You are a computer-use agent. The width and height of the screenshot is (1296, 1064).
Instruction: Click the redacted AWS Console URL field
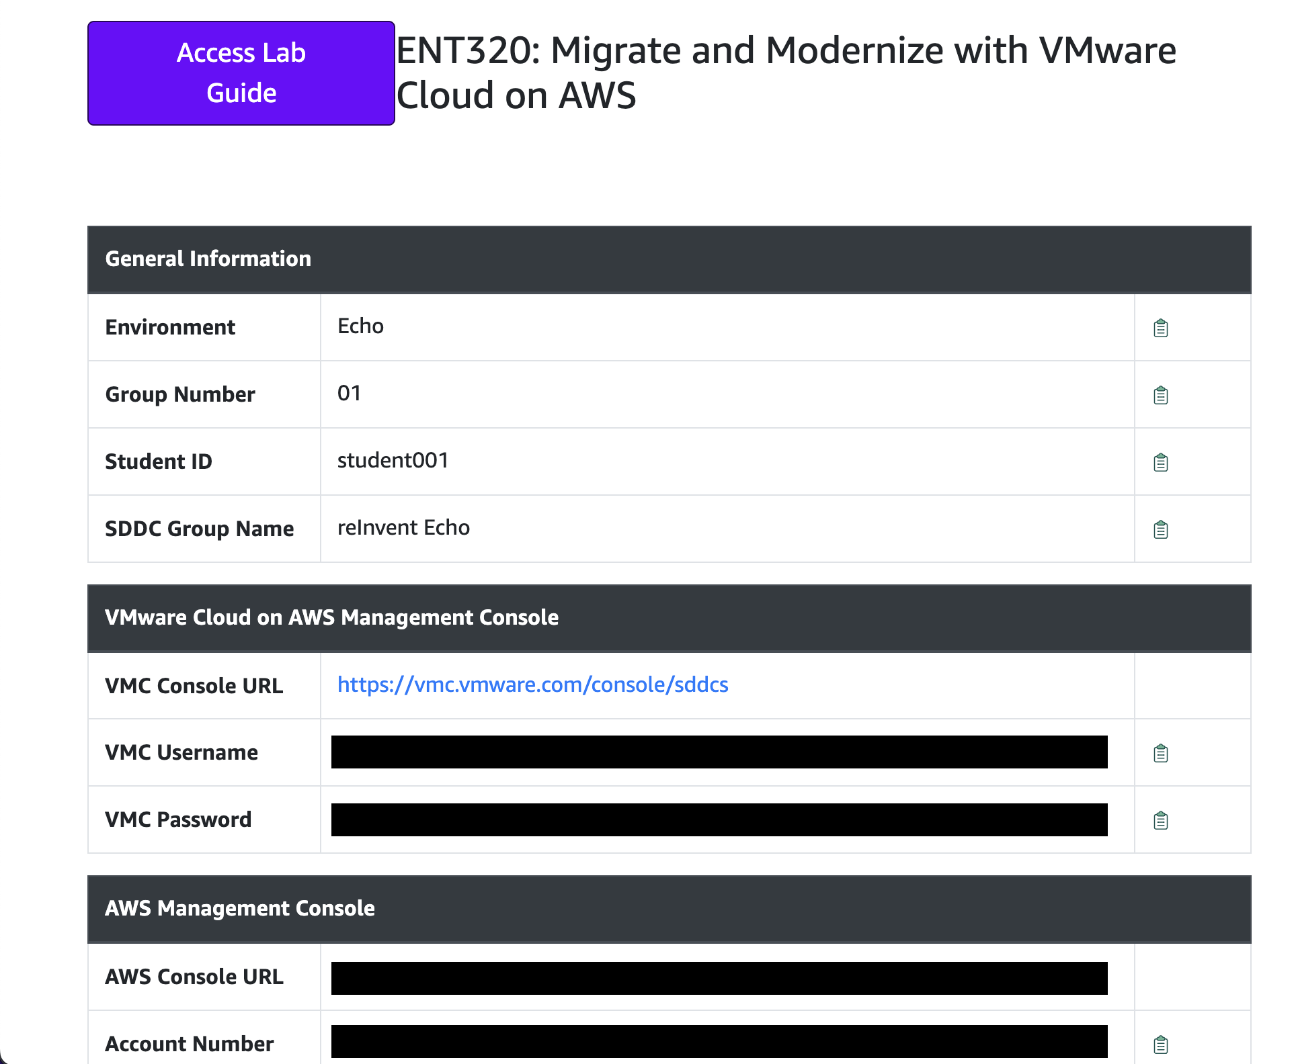(719, 977)
